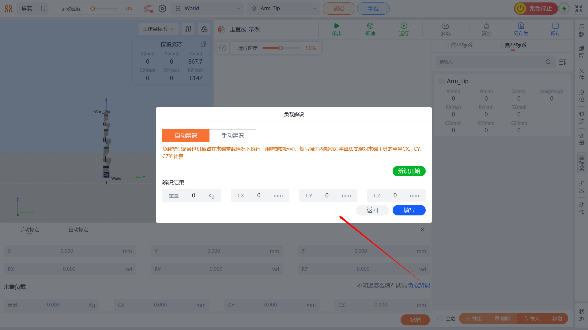
Task: Toggle the 紧急停止 emergency stop button
Action: pos(536,8)
